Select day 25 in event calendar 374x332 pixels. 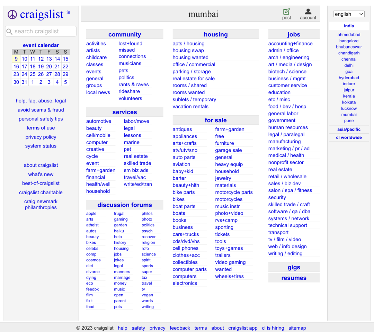pos(33,74)
